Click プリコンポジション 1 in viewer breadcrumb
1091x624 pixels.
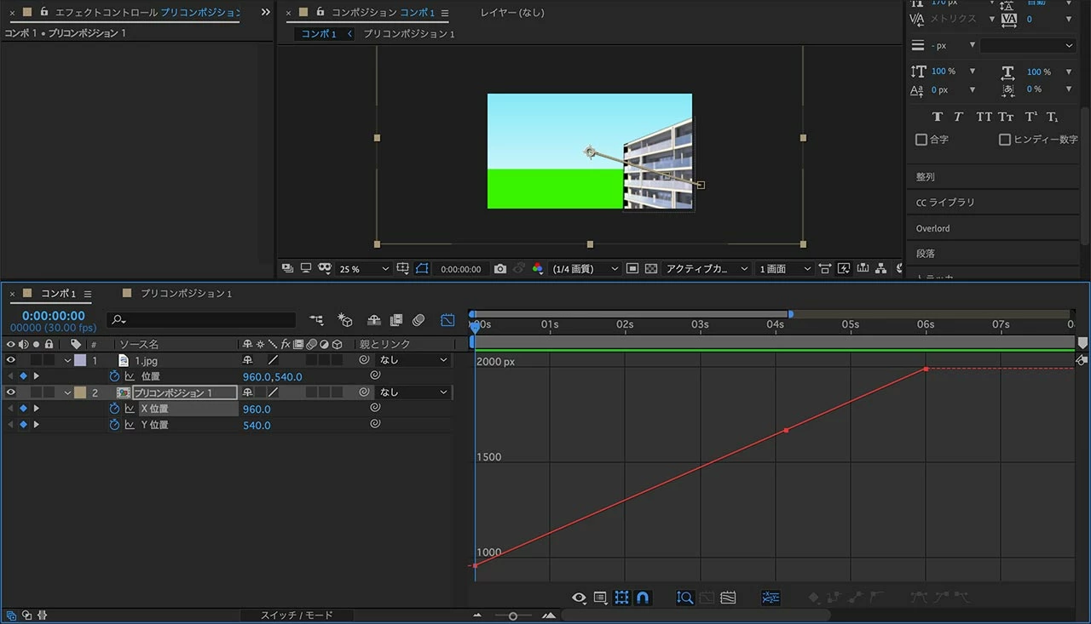409,34
